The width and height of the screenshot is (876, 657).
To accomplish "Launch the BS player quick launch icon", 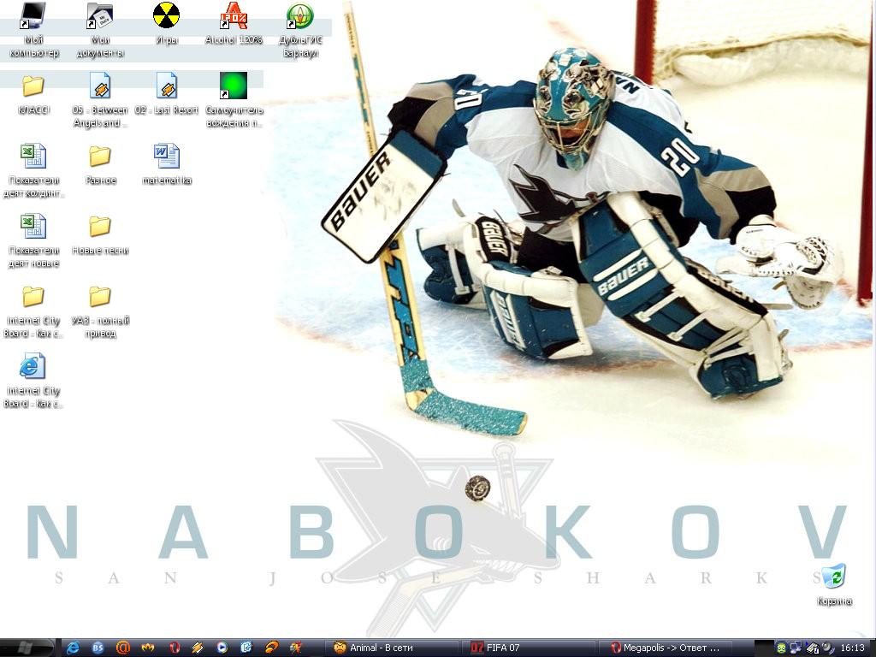I will [x=98, y=648].
